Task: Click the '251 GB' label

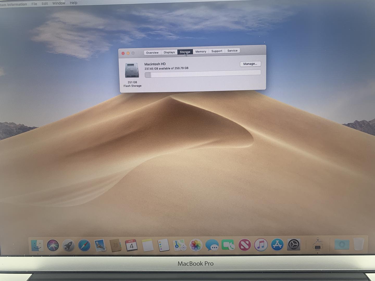Action: [132, 82]
